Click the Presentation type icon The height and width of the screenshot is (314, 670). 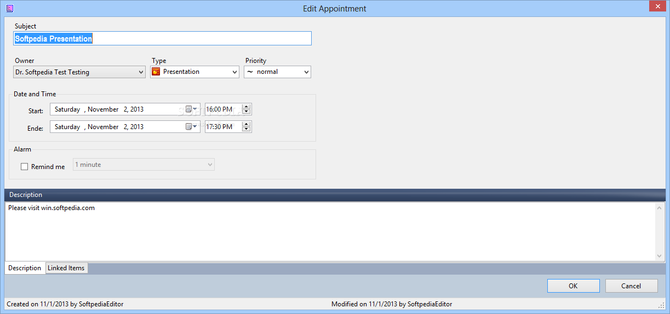tap(156, 72)
